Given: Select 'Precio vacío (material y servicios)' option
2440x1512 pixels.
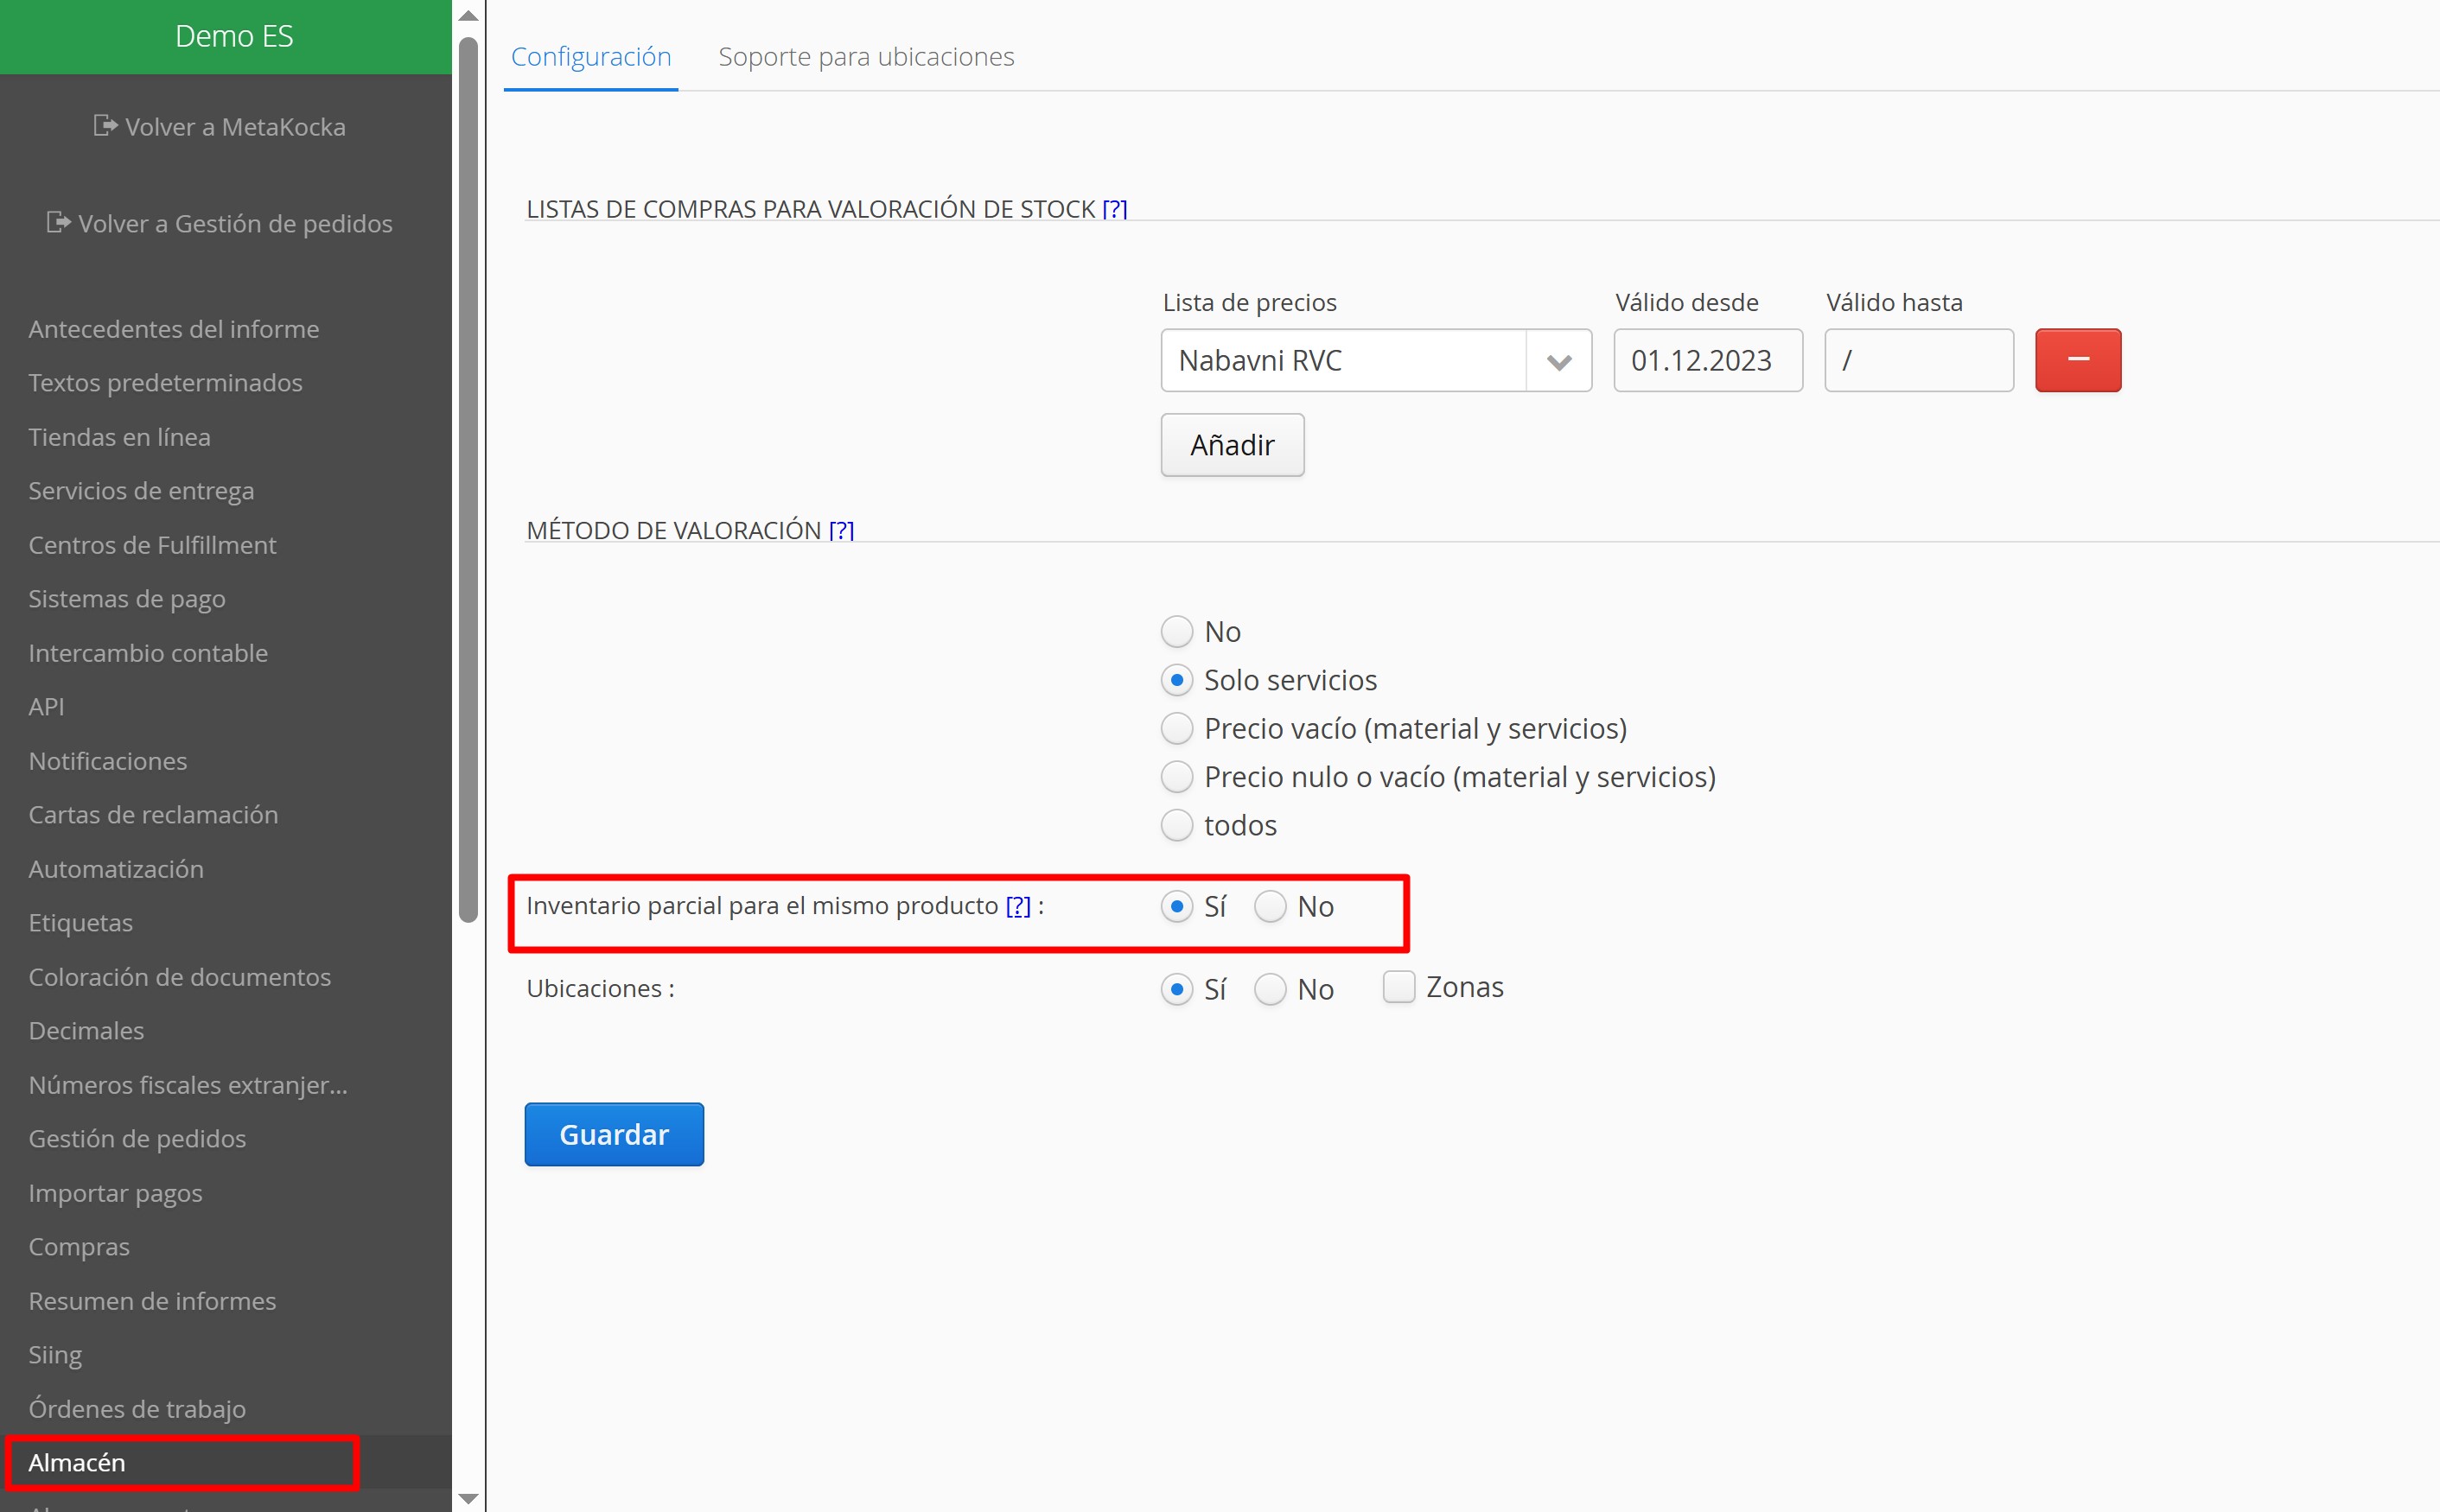Looking at the screenshot, I should pyautogui.click(x=1176, y=728).
